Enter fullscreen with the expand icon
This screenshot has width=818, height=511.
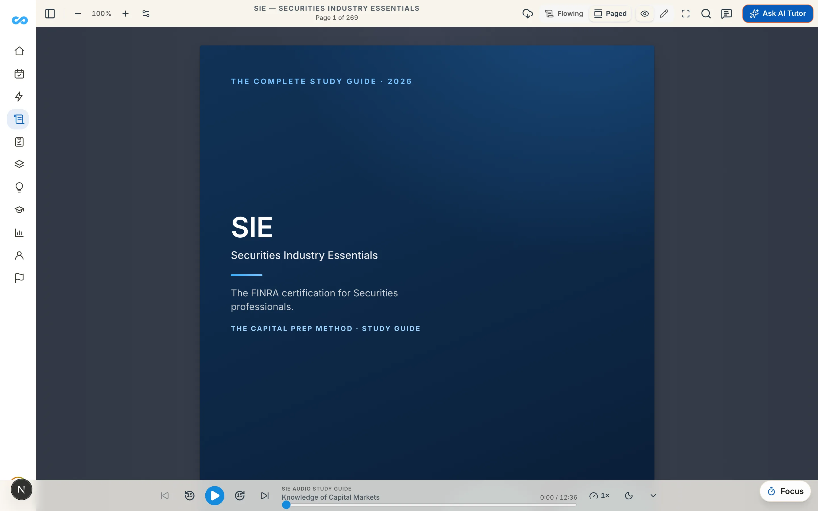(685, 14)
